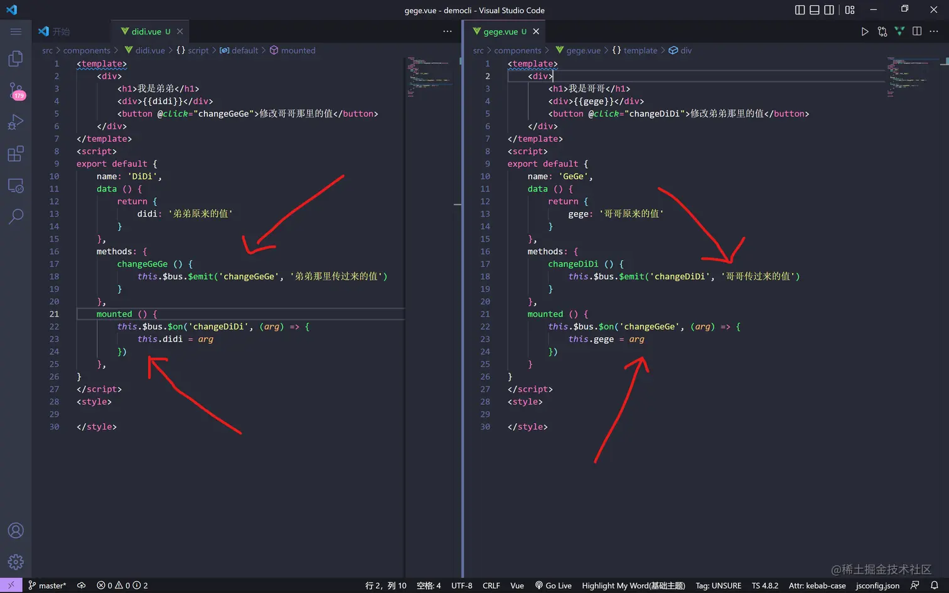Open the Accounts menu icon
The height and width of the screenshot is (593, 949).
point(16,530)
